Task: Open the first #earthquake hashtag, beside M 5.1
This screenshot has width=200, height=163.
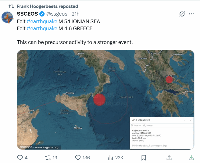Action: (42, 21)
